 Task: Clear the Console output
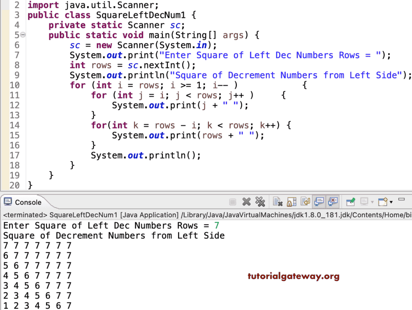(x=277, y=202)
